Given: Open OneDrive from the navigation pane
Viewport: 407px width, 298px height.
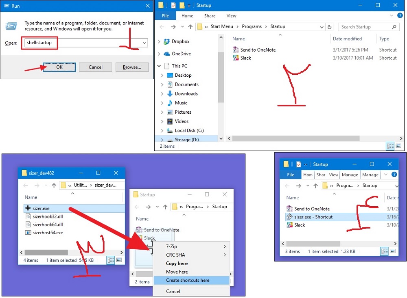Looking at the screenshot, I should coord(181,54).
